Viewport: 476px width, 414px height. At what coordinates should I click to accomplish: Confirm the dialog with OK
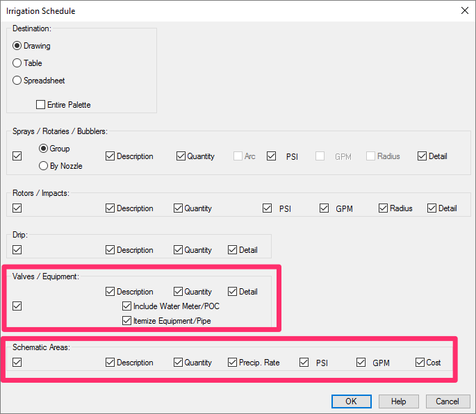(351, 401)
